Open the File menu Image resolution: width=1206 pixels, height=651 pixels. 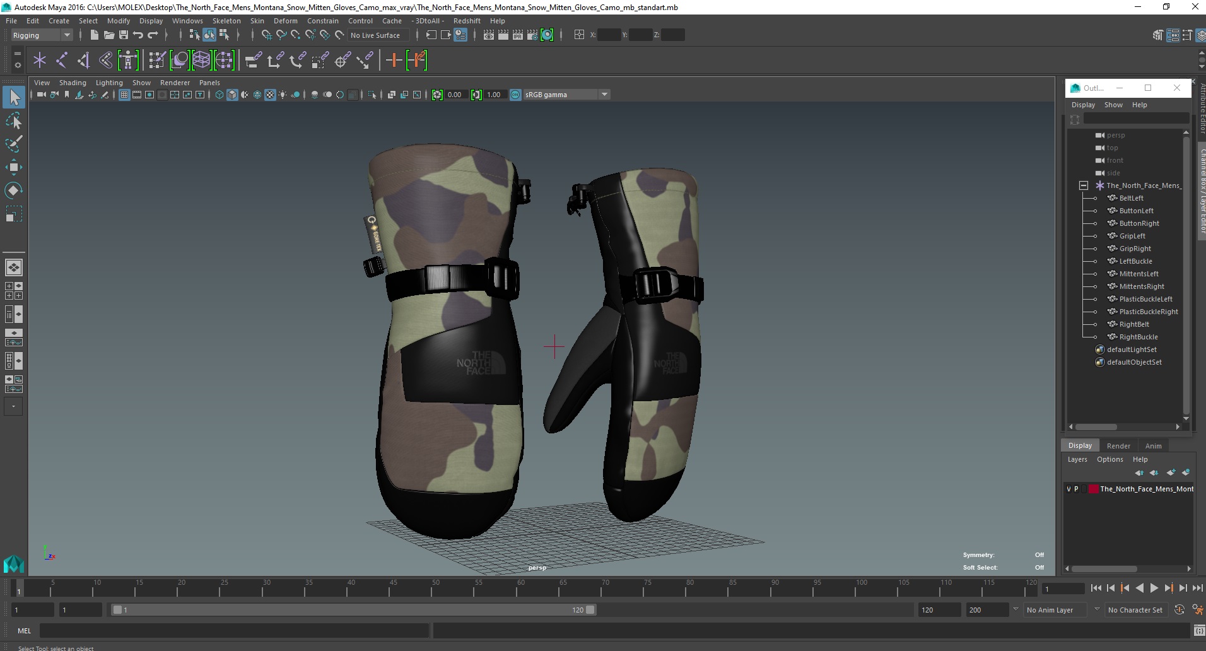[x=11, y=21]
